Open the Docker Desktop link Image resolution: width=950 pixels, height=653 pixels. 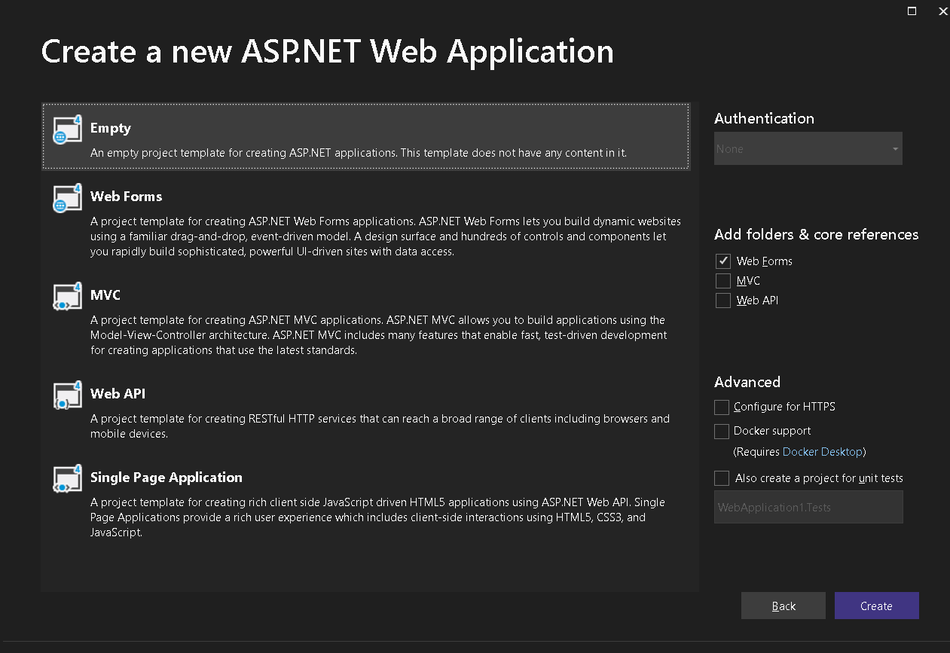pos(823,452)
